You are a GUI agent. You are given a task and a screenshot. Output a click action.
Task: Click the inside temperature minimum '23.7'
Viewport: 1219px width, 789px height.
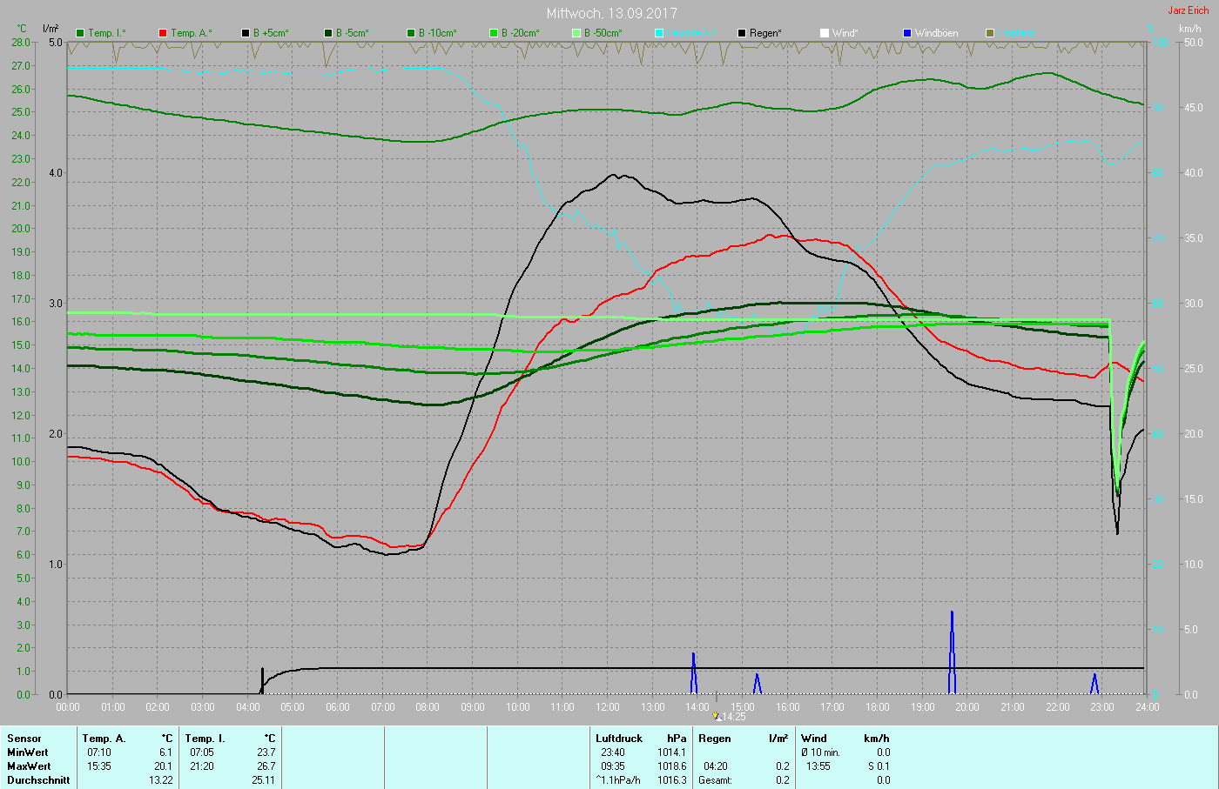point(266,752)
